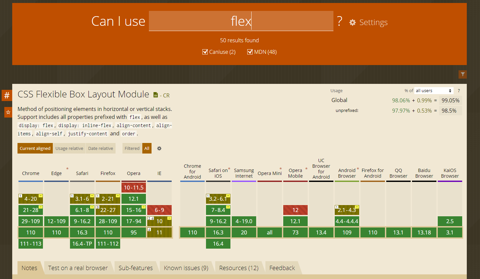
Task: Open the Resources (12) tab
Action: 239,268
